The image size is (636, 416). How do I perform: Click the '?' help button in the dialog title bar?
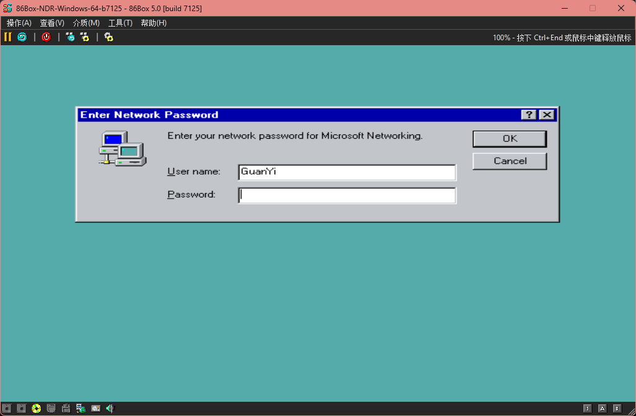529,115
